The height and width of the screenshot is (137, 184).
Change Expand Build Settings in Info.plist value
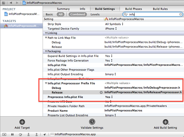(x=109, y=56)
